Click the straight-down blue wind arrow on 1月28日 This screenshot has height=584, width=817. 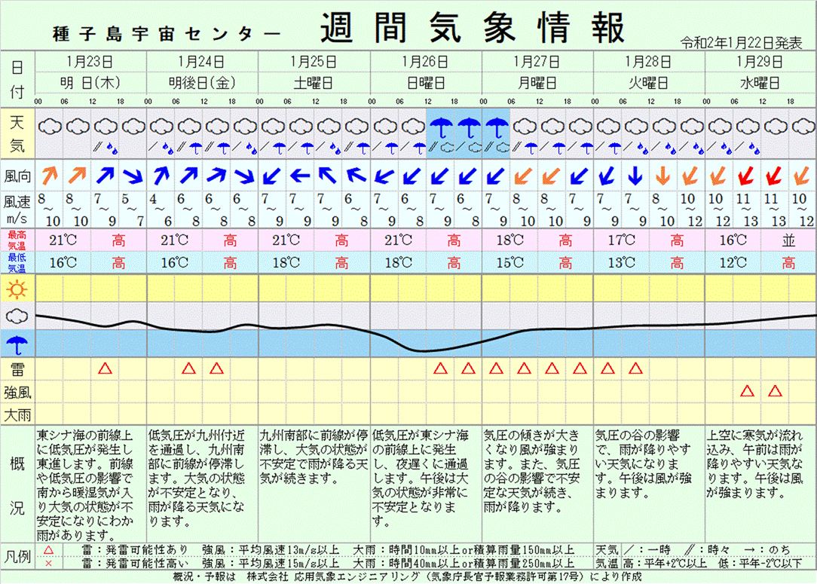coord(635,176)
